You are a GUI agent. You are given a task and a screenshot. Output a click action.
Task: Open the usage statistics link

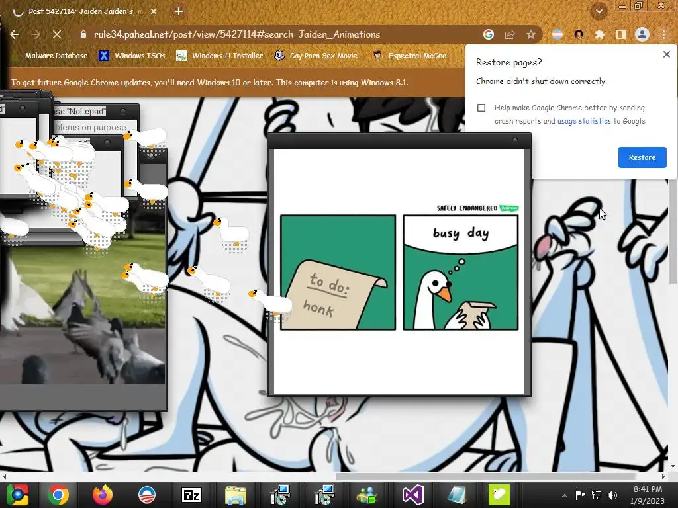(x=584, y=122)
